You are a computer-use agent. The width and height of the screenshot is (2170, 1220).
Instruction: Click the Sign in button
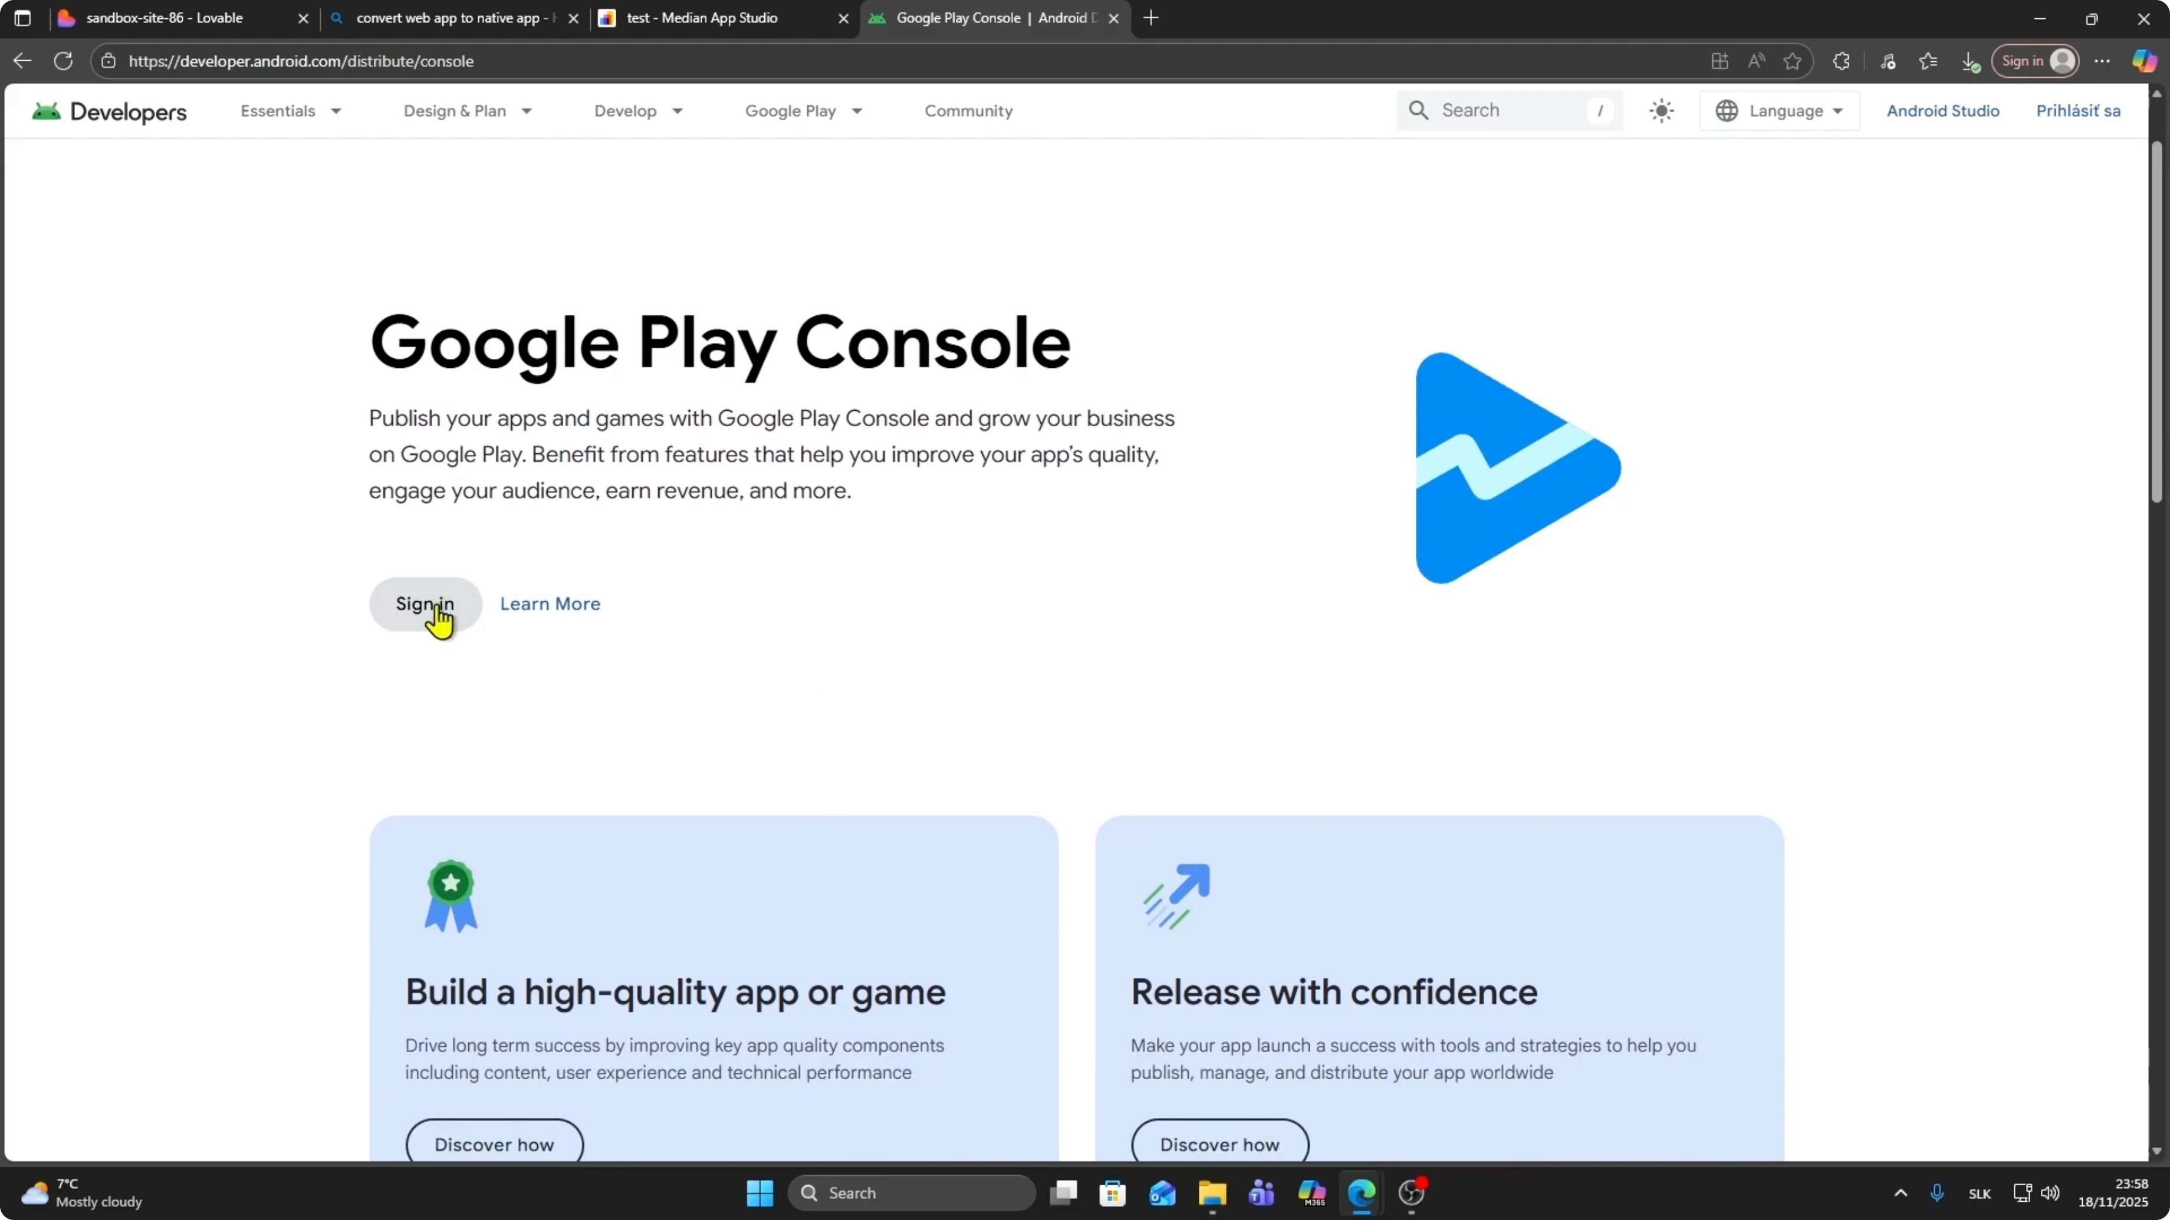pyautogui.click(x=425, y=604)
